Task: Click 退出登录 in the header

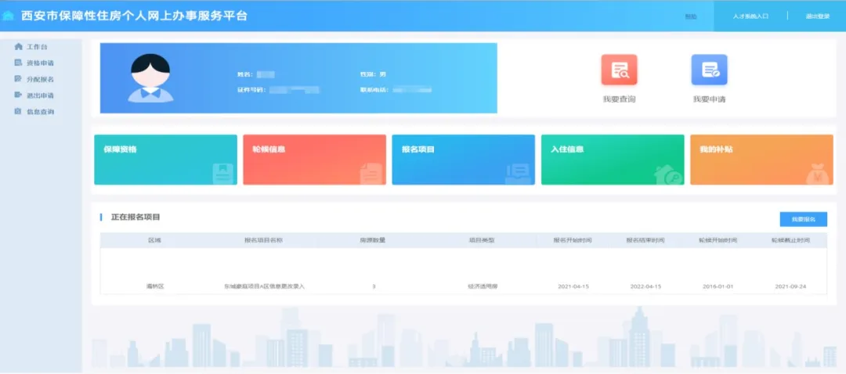Action: point(817,16)
